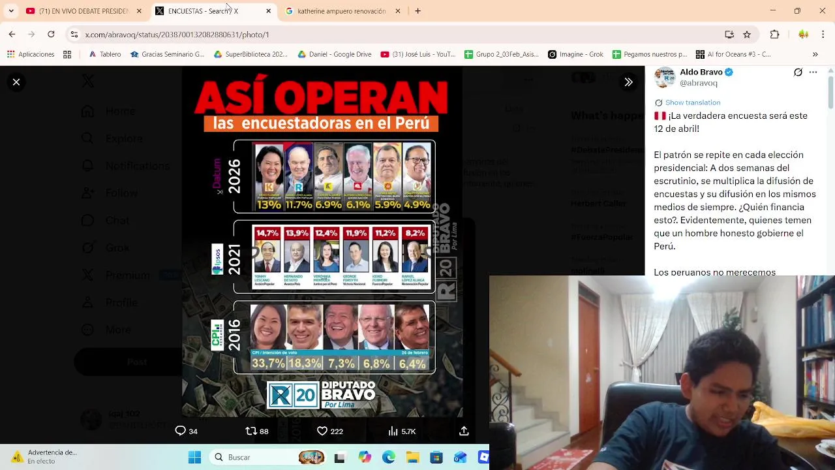Open the Chrome three-dot menu

coord(823,35)
